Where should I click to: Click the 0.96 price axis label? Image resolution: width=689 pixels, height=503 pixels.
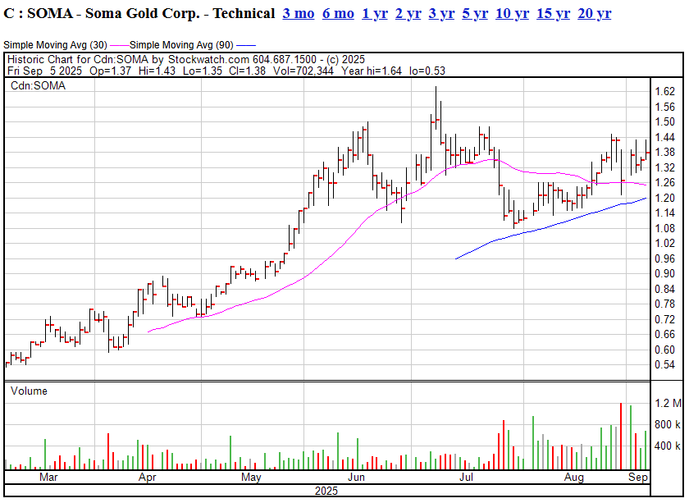point(665,258)
